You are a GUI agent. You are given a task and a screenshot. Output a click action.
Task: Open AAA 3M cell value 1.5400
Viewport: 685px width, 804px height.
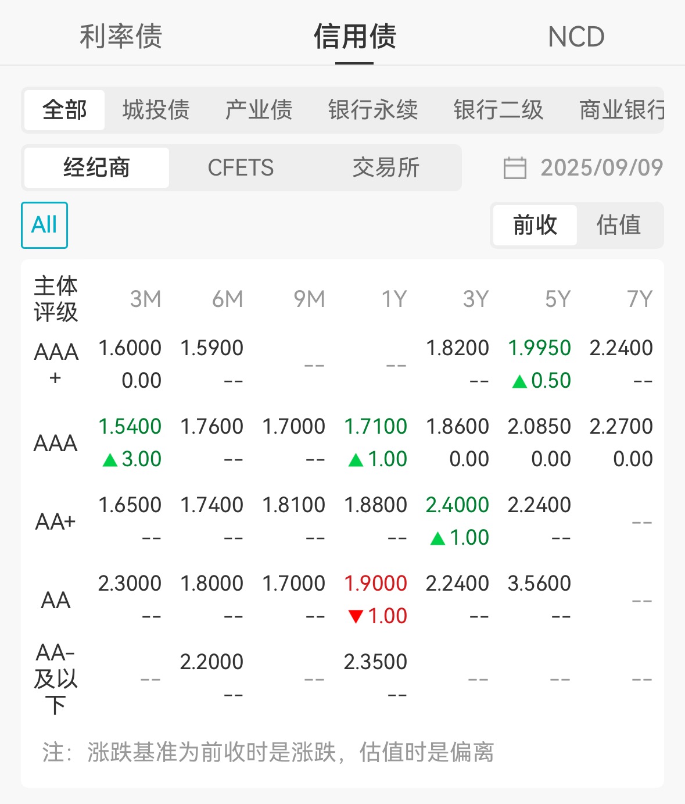pyautogui.click(x=130, y=427)
